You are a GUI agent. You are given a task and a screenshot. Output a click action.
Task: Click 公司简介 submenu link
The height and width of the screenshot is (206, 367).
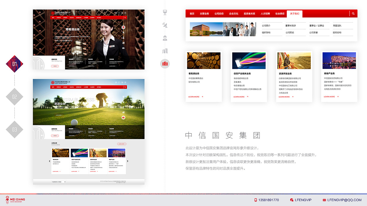(266, 26)
